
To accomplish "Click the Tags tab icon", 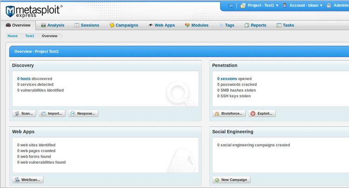I will coord(221,25).
